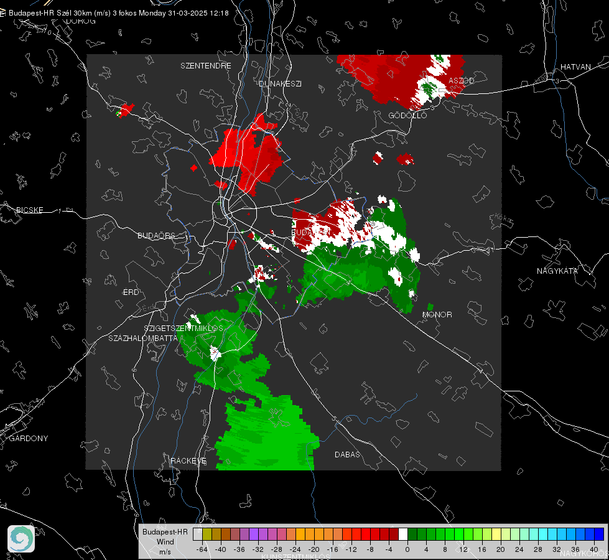The height and width of the screenshot is (560, 609).
Task: Click the -24 legend scale value
Action: (x=295, y=549)
